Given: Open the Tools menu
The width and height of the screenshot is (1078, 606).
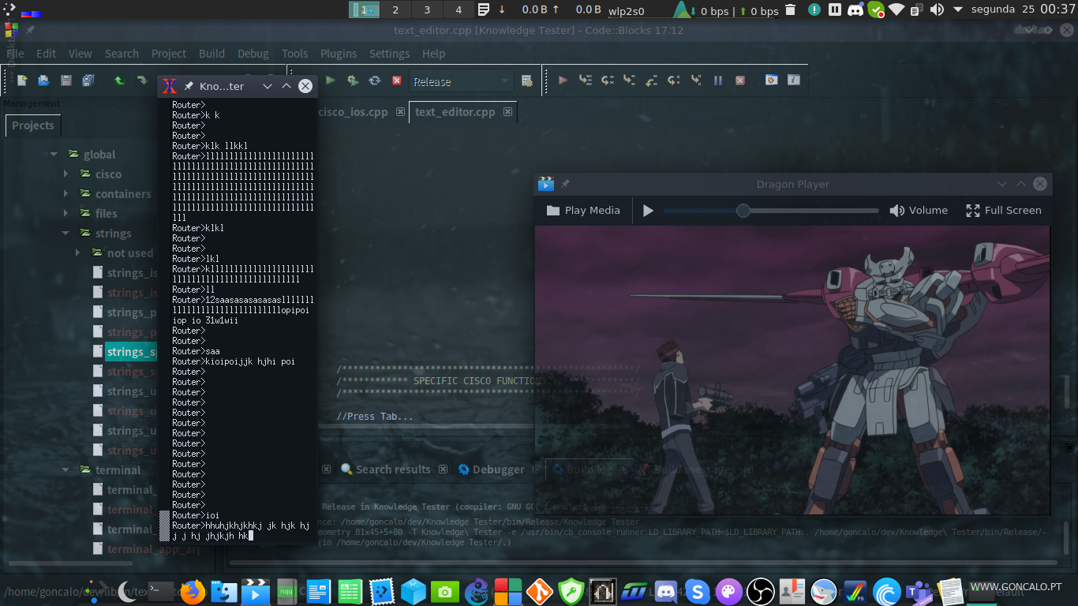Looking at the screenshot, I should [295, 54].
